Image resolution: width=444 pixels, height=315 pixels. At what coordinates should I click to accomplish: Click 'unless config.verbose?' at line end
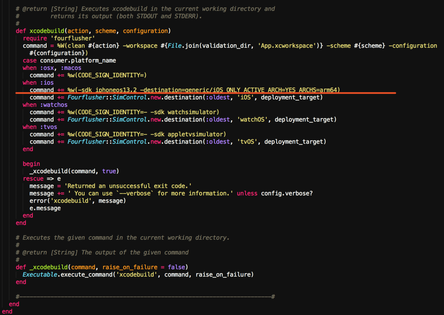click(275, 193)
